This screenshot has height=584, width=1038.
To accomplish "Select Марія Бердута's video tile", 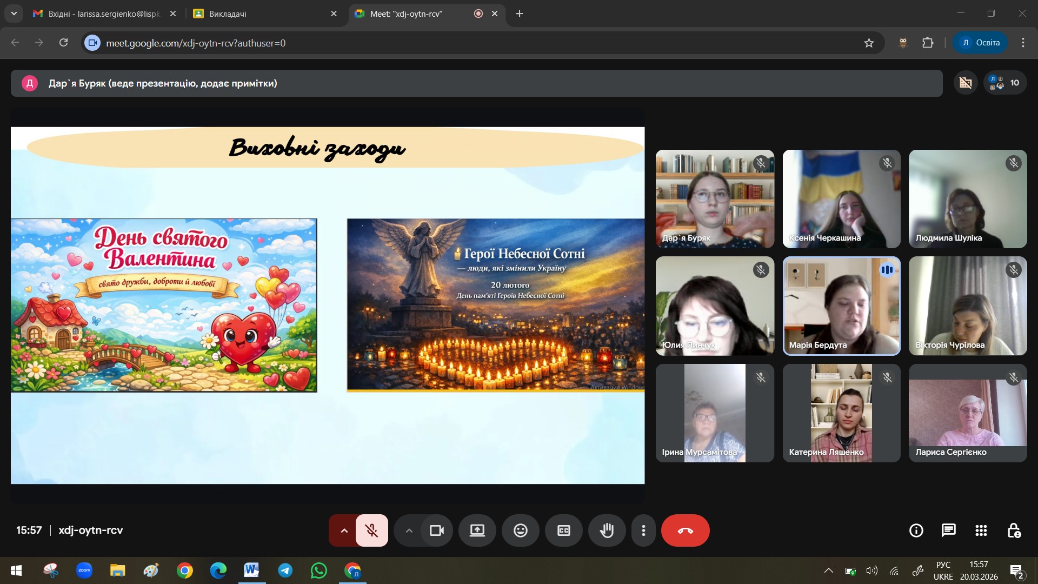I will [841, 306].
